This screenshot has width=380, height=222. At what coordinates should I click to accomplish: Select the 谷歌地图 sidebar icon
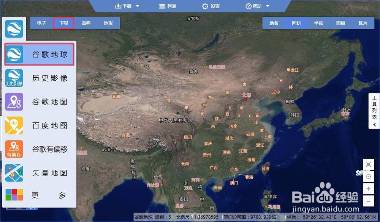coord(14,102)
